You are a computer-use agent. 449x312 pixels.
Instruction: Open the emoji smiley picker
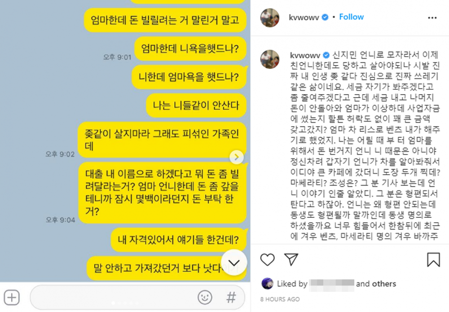pos(205,297)
